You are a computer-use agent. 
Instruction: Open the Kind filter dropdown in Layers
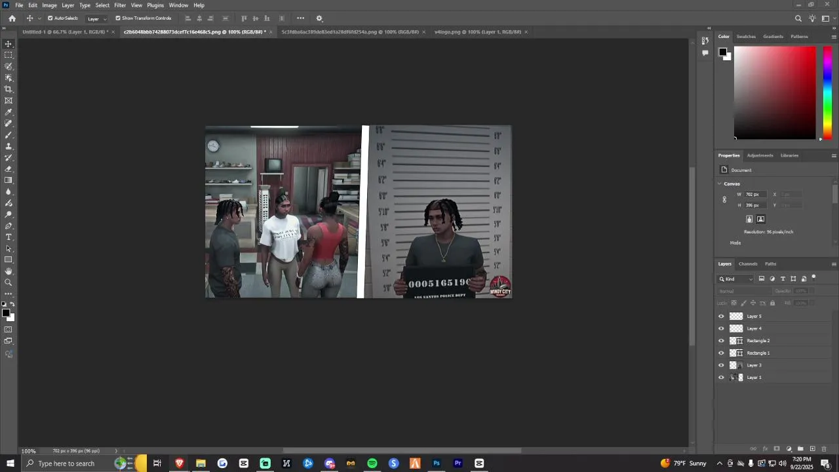(736, 279)
